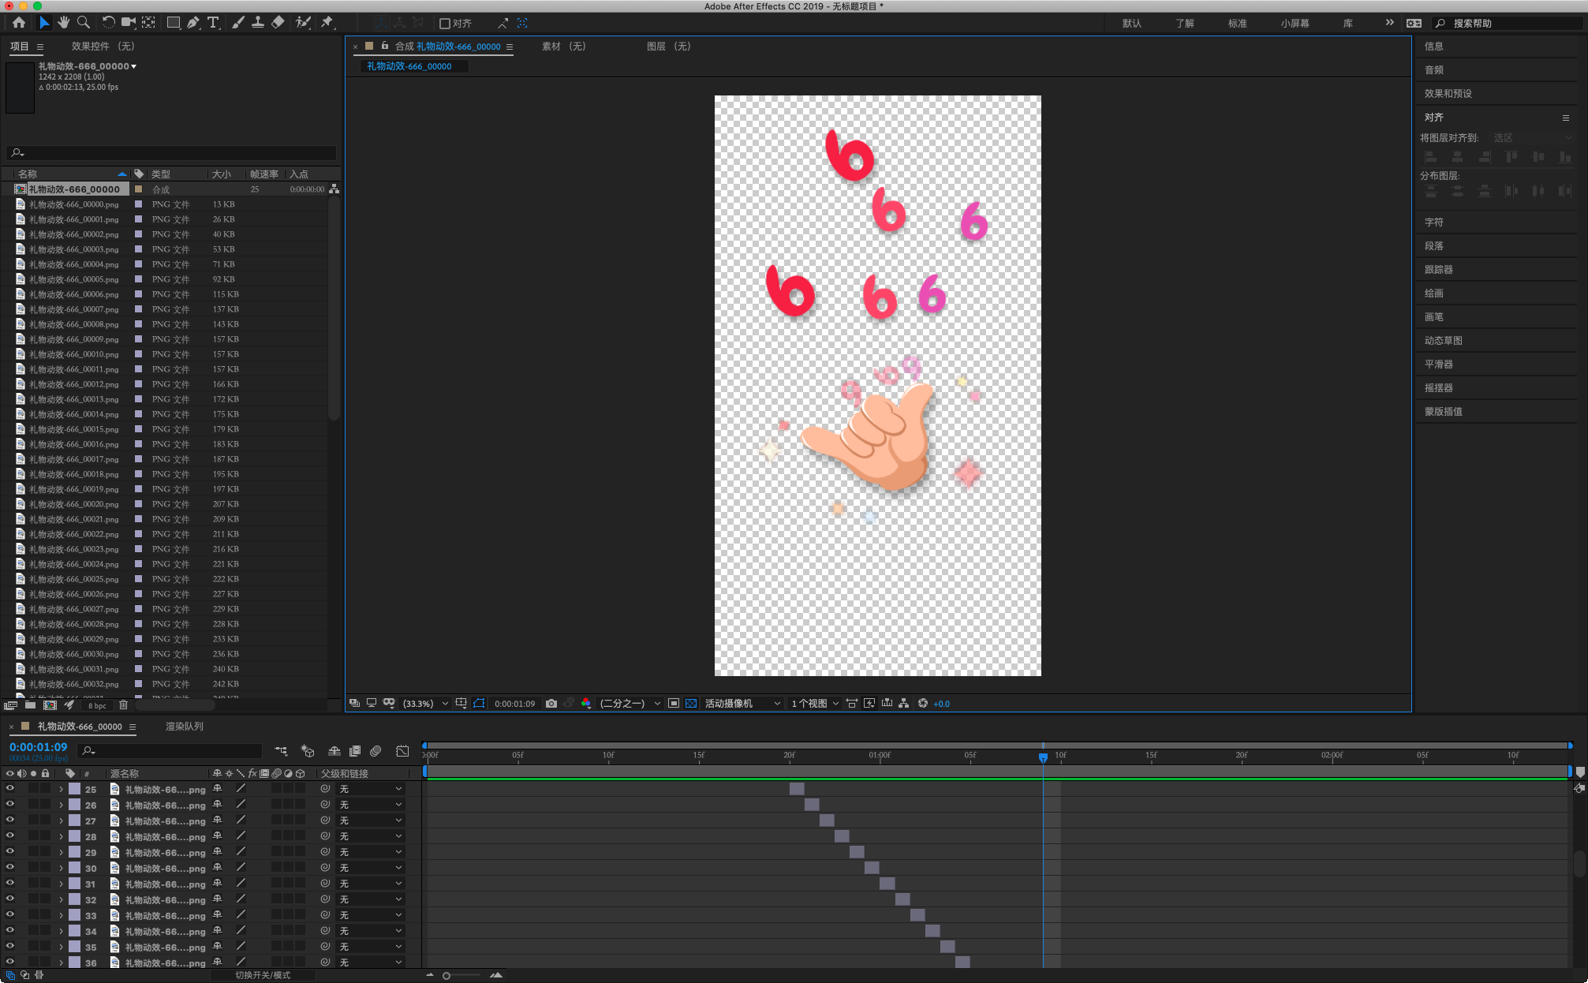
Task: Open the 33.3% magnification dropdown
Action: 425,704
